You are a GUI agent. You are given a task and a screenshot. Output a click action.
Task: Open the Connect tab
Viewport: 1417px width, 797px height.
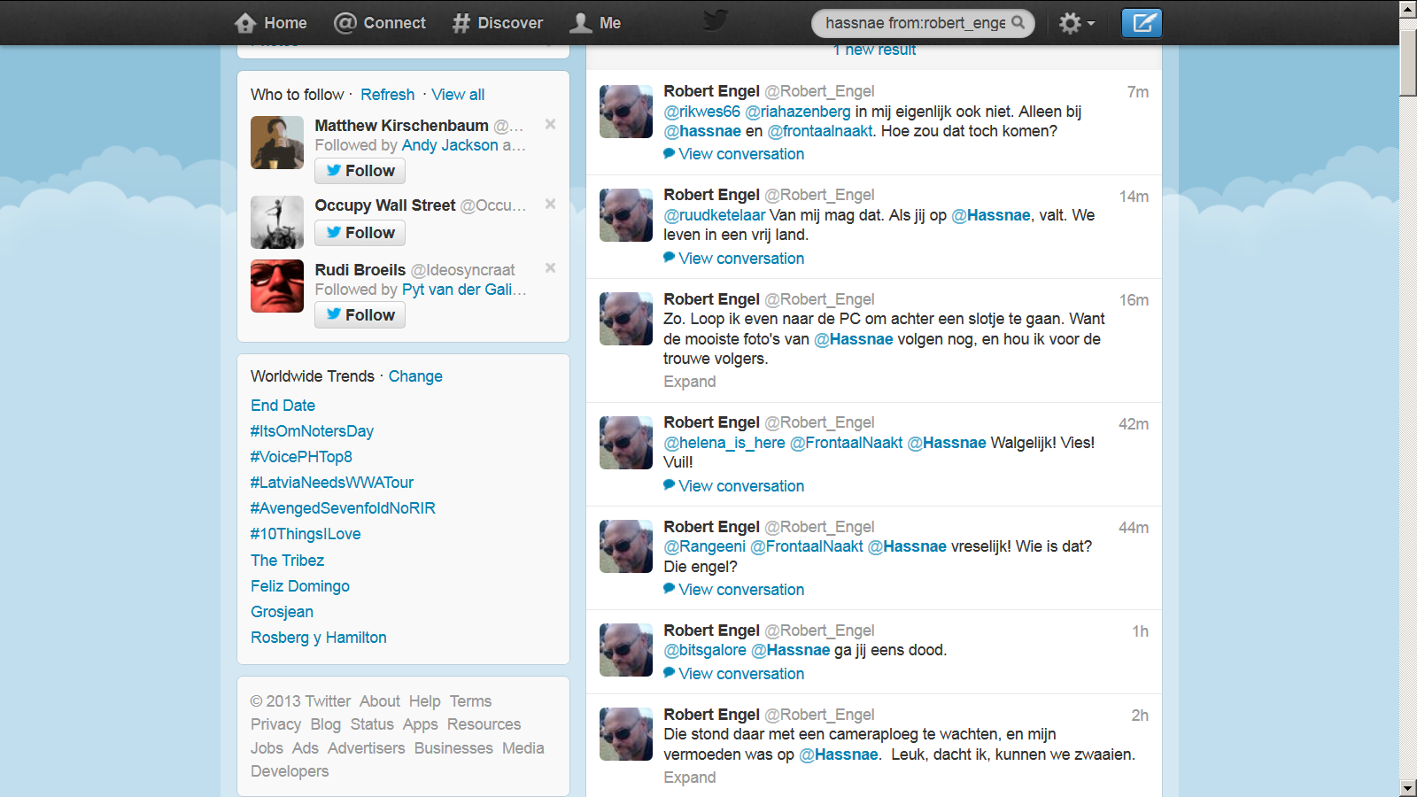[379, 23]
